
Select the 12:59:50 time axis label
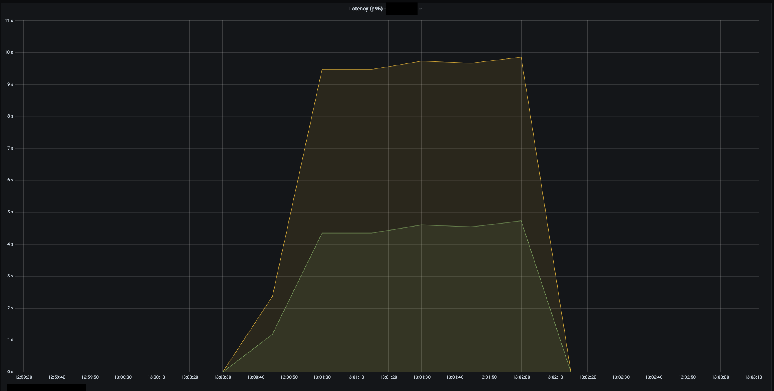pyautogui.click(x=90, y=377)
